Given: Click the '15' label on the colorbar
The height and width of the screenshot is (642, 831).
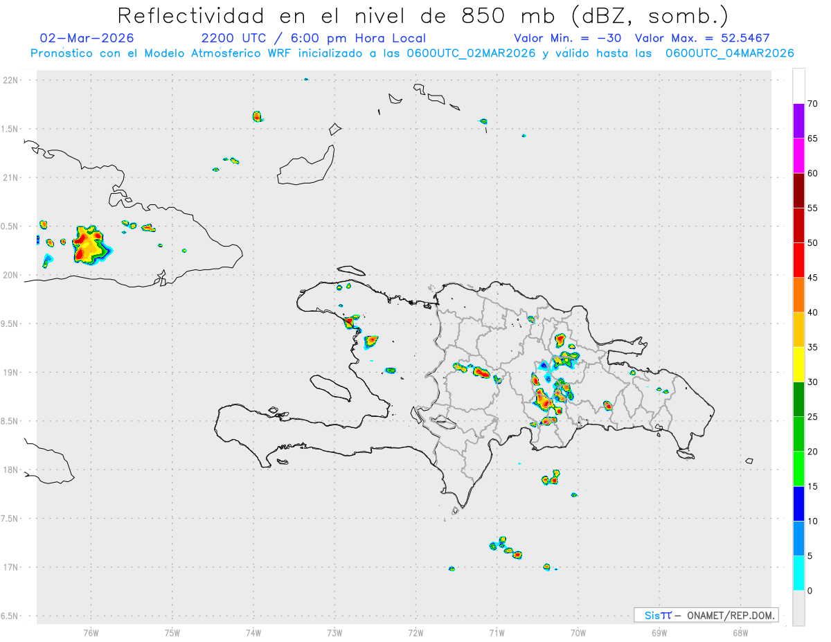Looking at the screenshot, I should [x=812, y=486].
